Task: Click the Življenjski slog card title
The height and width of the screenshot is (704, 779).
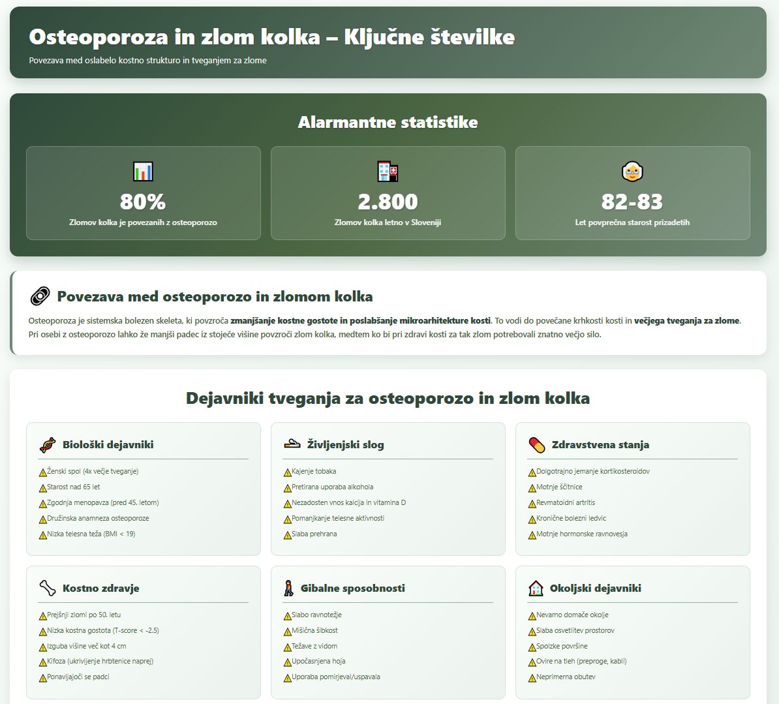Action: pos(345,445)
